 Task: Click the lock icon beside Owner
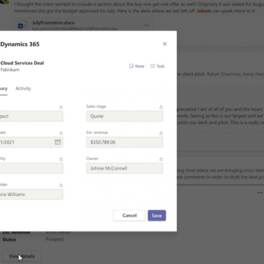pyautogui.click(x=161, y=159)
